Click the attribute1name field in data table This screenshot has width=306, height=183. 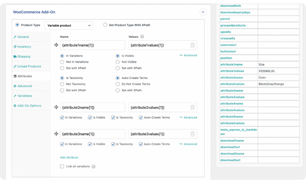[x=232, y=64]
